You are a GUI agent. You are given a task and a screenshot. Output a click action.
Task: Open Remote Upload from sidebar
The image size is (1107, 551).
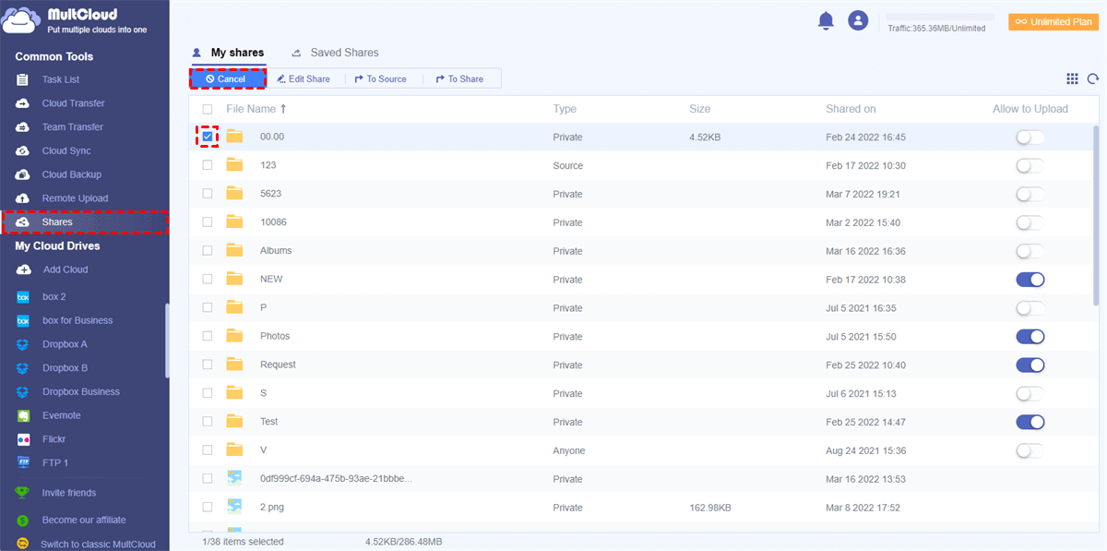[x=75, y=198]
